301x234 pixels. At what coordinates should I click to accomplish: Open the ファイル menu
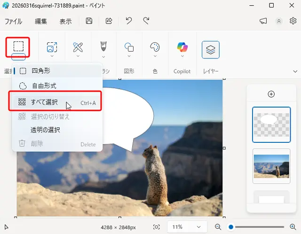tap(13, 22)
